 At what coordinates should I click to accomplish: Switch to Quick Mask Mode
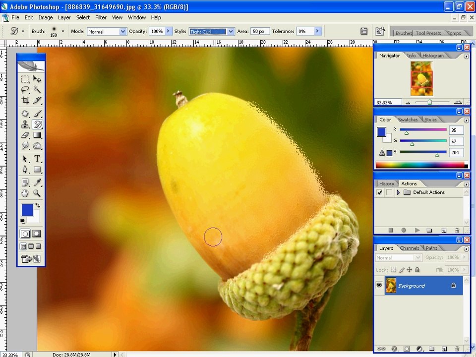(x=37, y=234)
